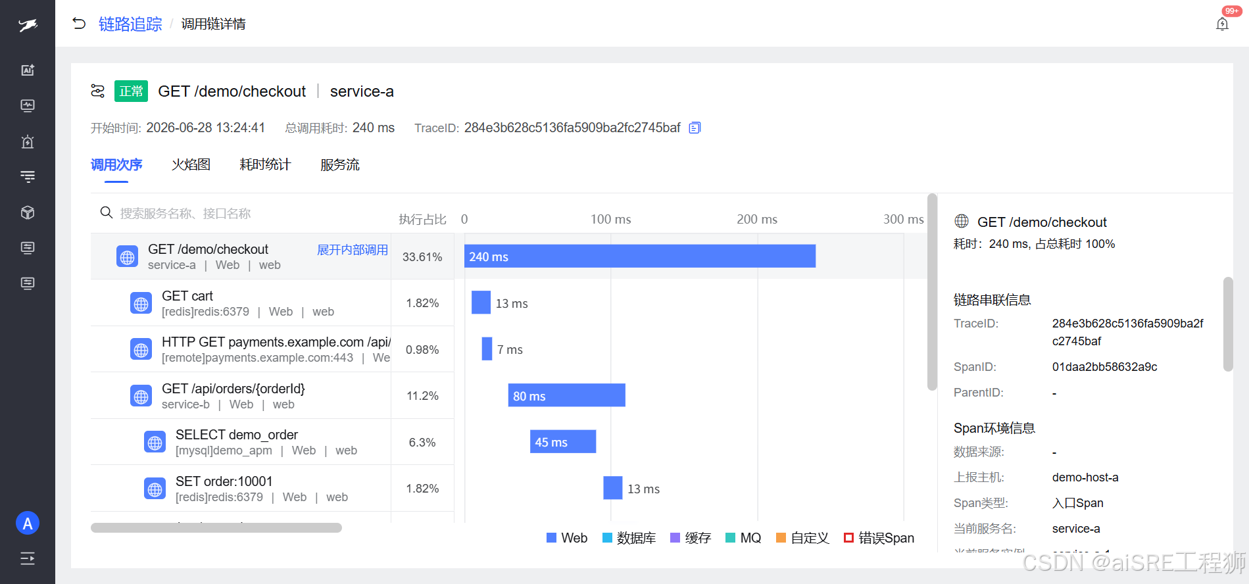Click the back arrow beside 链路追踪
1249x584 pixels.
pyautogui.click(x=79, y=24)
